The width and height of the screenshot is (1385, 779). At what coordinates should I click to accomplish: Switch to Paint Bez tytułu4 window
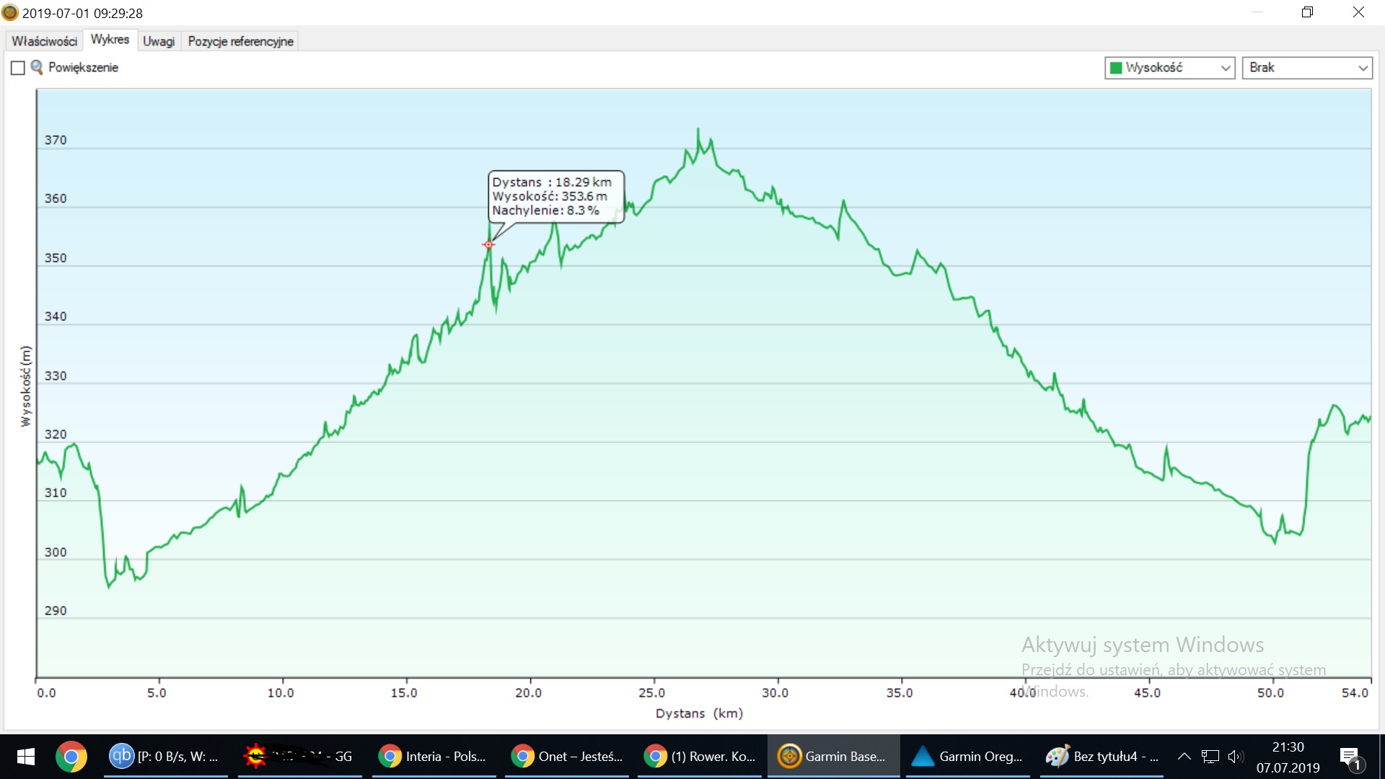[1102, 756]
